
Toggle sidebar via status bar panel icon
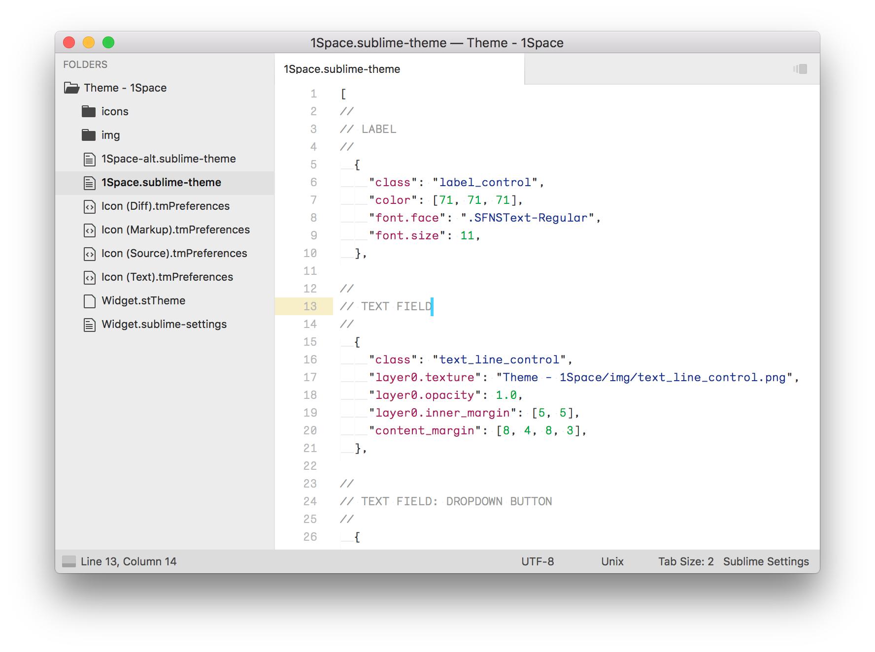[69, 561]
